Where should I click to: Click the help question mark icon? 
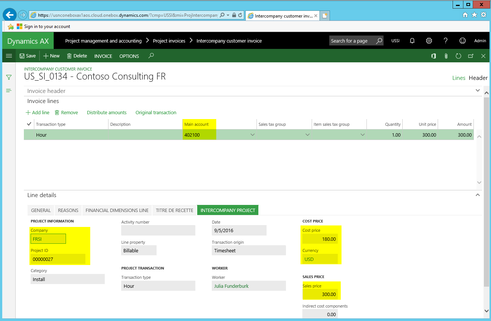pyautogui.click(x=446, y=41)
